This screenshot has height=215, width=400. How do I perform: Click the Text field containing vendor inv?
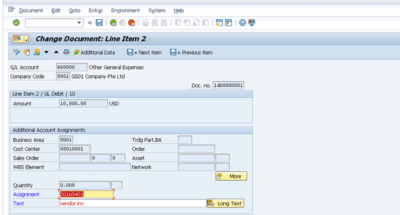pos(132,203)
